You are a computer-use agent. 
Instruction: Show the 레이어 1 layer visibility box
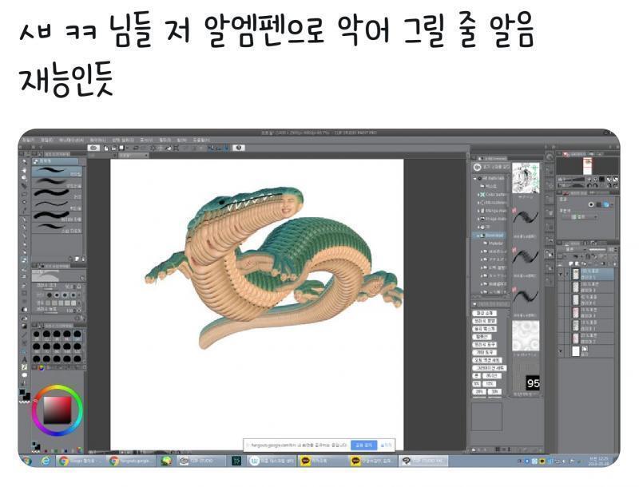561,326
